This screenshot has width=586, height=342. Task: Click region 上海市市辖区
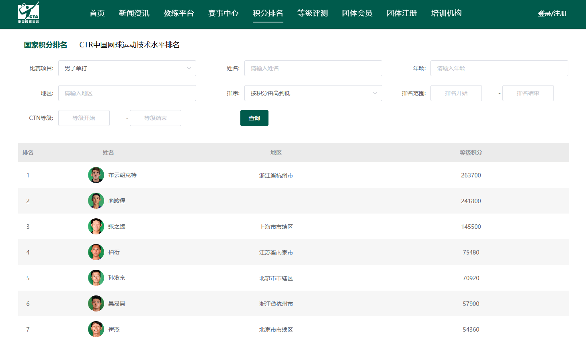click(276, 227)
